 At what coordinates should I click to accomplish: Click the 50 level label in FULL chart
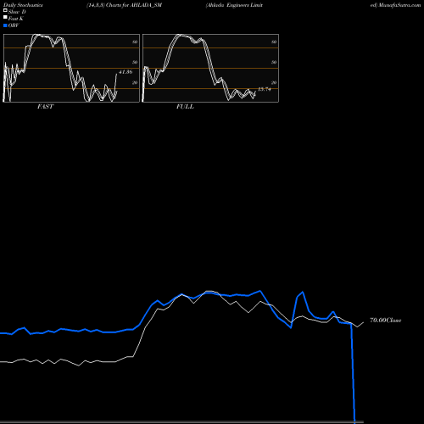[x=274, y=62]
